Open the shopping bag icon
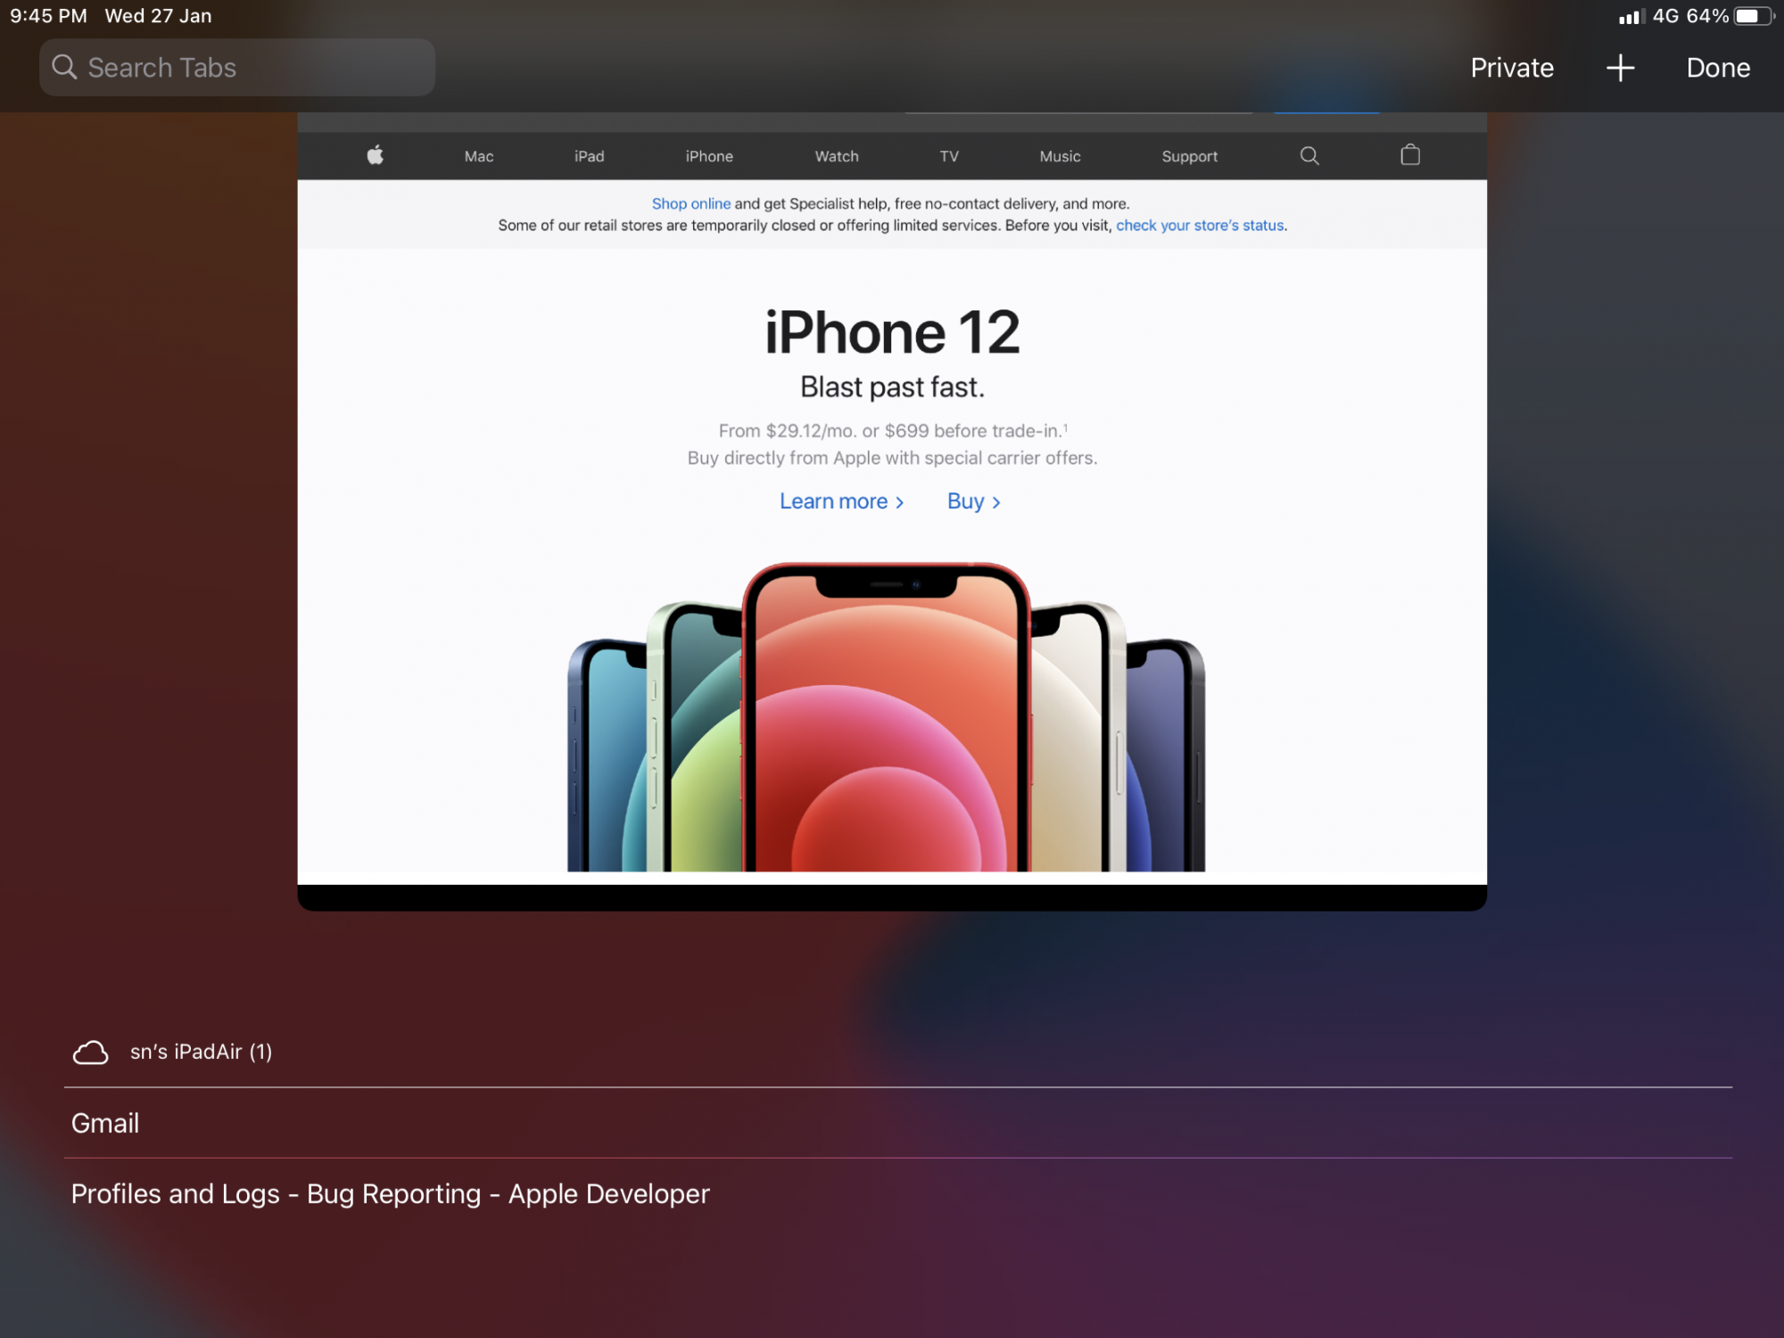This screenshot has width=1784, height=1338. pyautogui.click(x=1409, y=155)
